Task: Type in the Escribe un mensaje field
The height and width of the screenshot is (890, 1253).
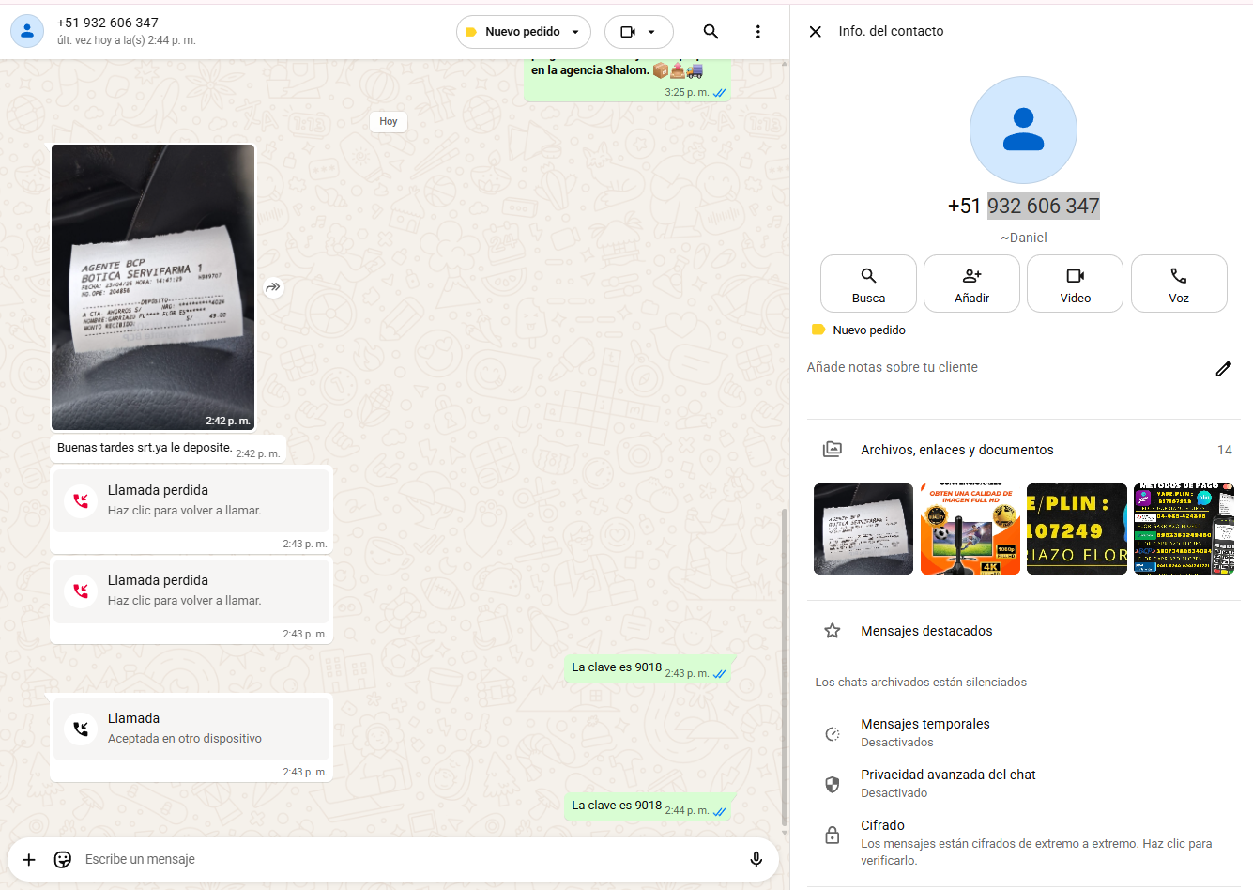Action: coord(404,859)
